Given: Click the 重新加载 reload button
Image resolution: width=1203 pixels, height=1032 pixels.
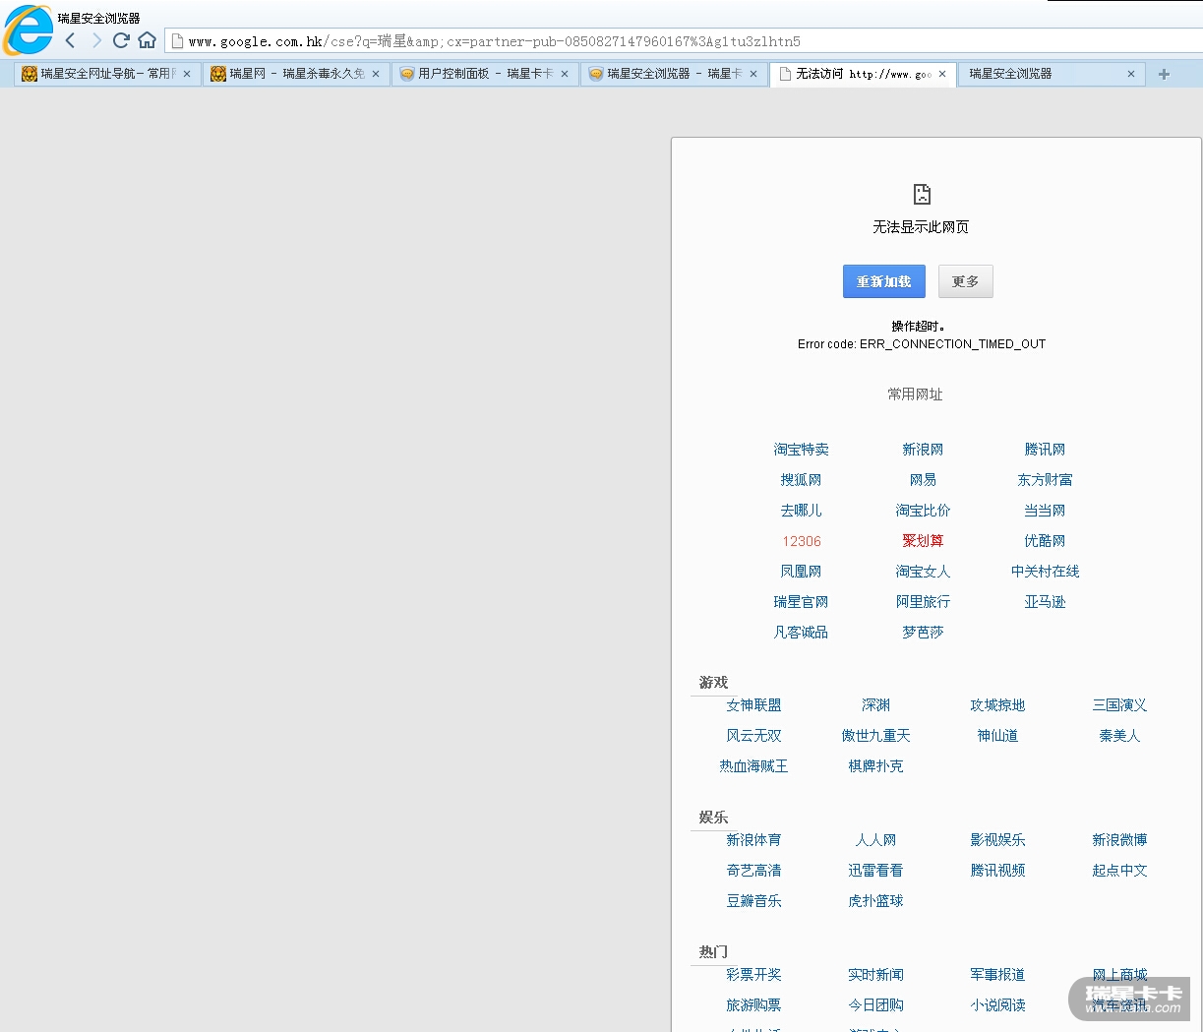Looking at the screenshot, I should pos(883,281).
